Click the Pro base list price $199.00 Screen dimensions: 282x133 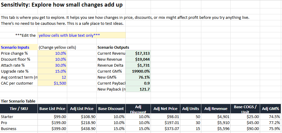pos(52,123)
